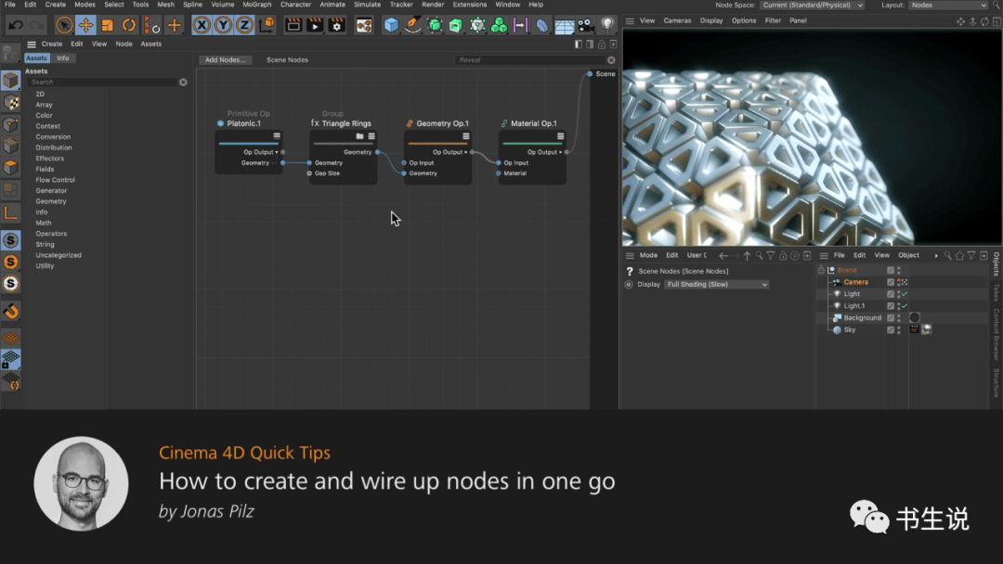Screen dimensions: 1003x564
Task: Add a Cube primitive object
Action: (391, 26)
